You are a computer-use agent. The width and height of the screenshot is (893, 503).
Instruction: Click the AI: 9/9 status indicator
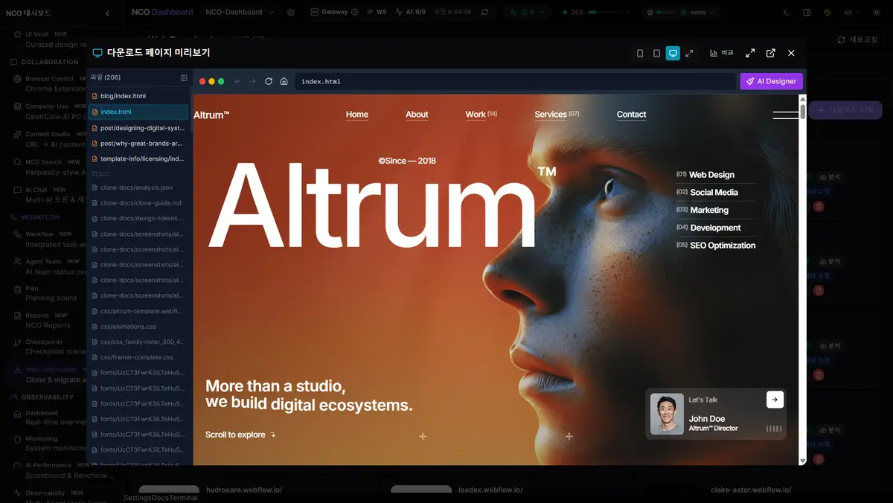coord(410,12)
